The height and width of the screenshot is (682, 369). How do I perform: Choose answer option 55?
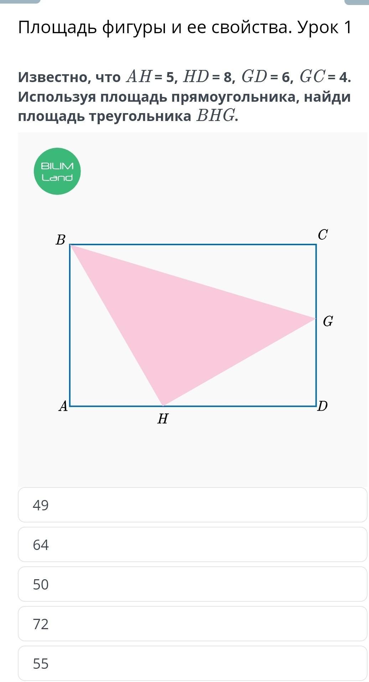(192, 663)
